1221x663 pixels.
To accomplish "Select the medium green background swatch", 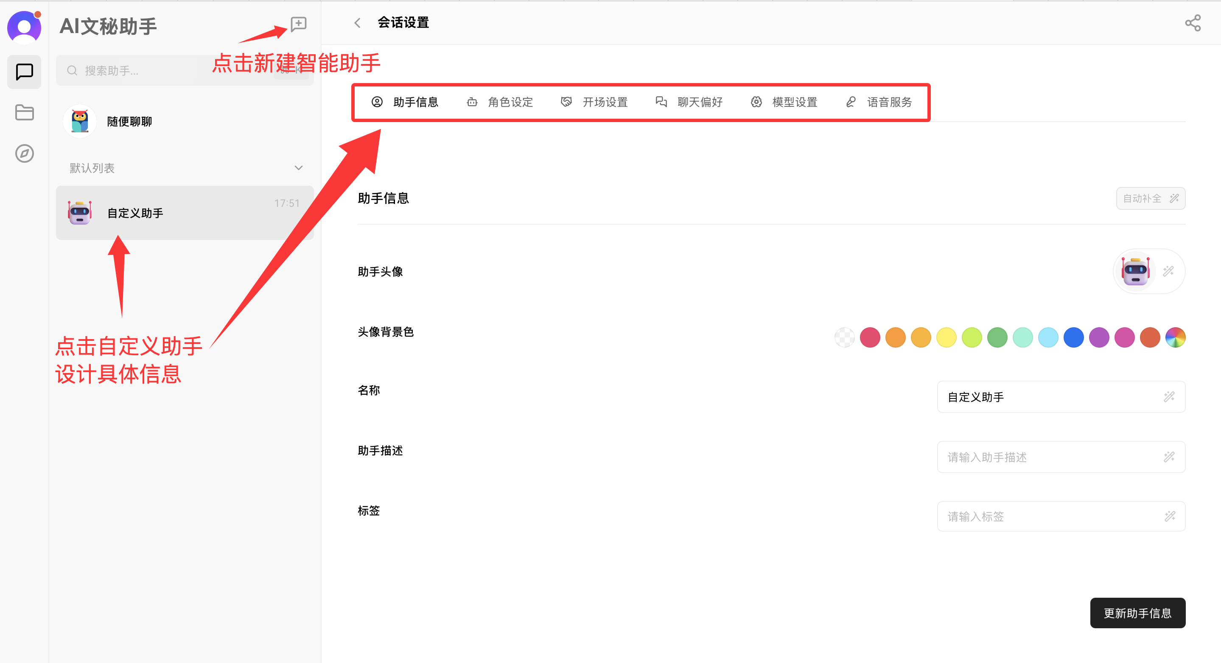I will pyautogui.click(x=997, y=338).
